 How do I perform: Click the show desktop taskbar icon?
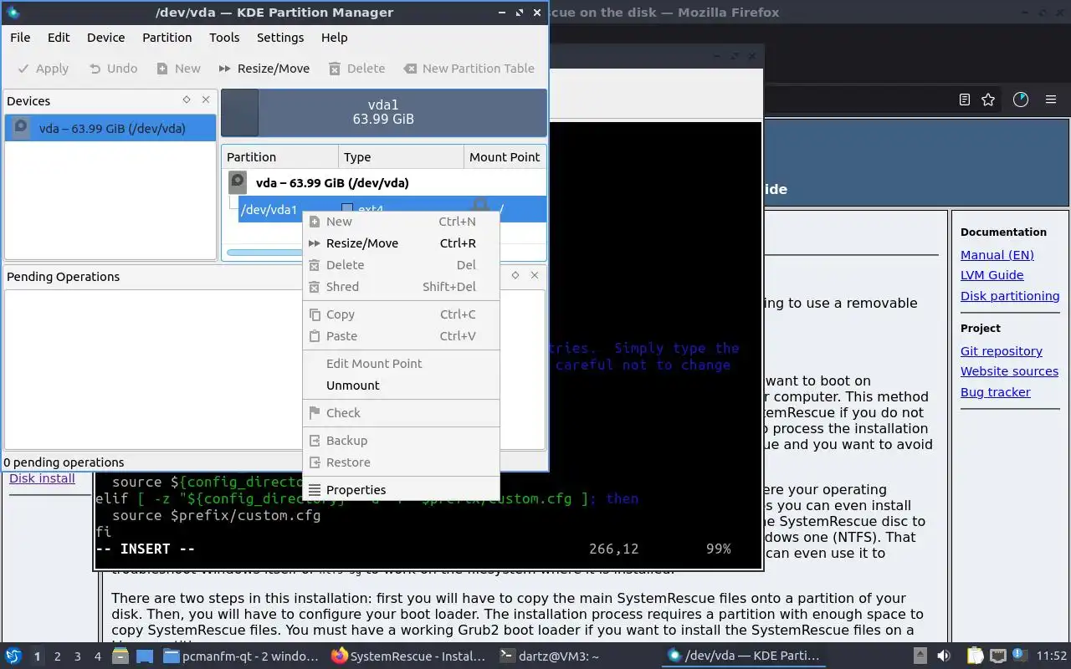(x=144, y=656)
